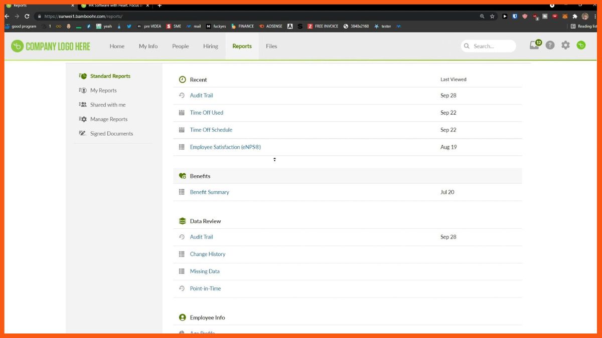This screenshot has width=602, height=338.
Task: Click the browser address bar URL
Action: (x=83, y=16)
